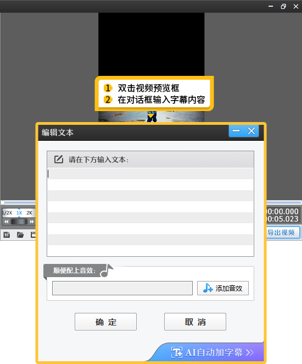Image resolution: width=302 pixels, height=364 pixels.
Task: Click the 添加音效 add sound effect button
Action: [223, 288]
